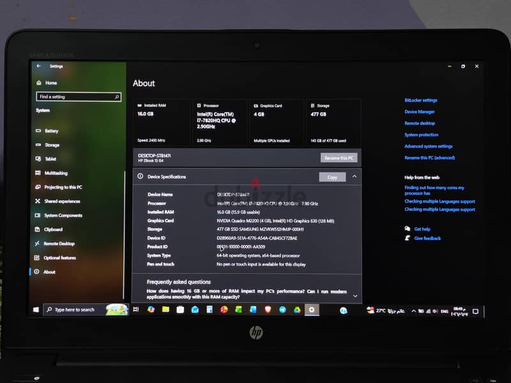Switch the ENG input language
Screen dimensions: 511x383
[x=444, y=312]
